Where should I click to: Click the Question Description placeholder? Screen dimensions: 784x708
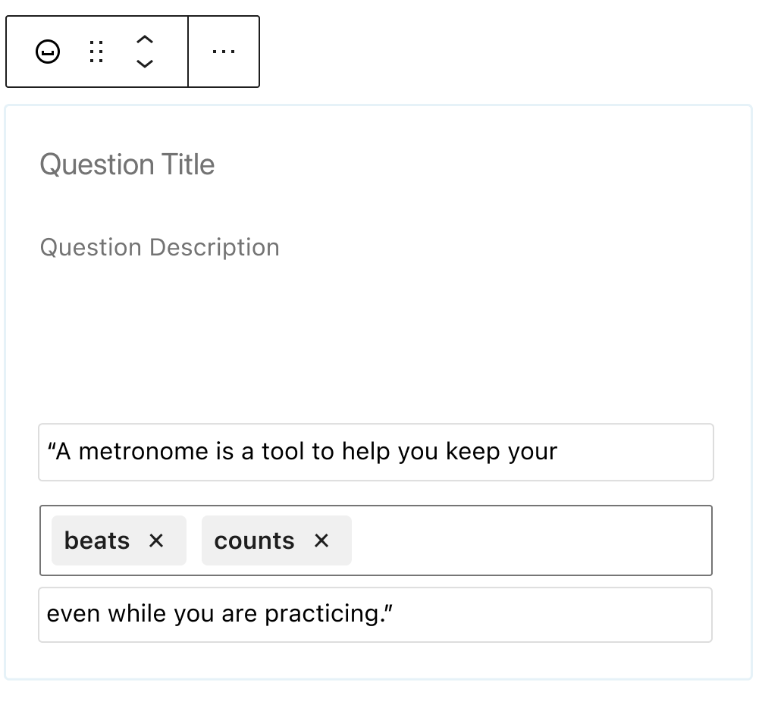coord(159,247)
